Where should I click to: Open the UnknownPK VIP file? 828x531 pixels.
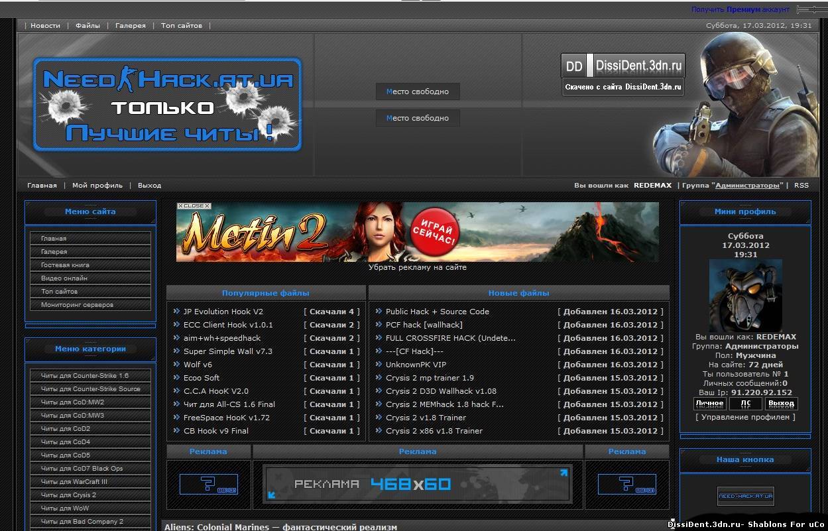pos(416,365)
